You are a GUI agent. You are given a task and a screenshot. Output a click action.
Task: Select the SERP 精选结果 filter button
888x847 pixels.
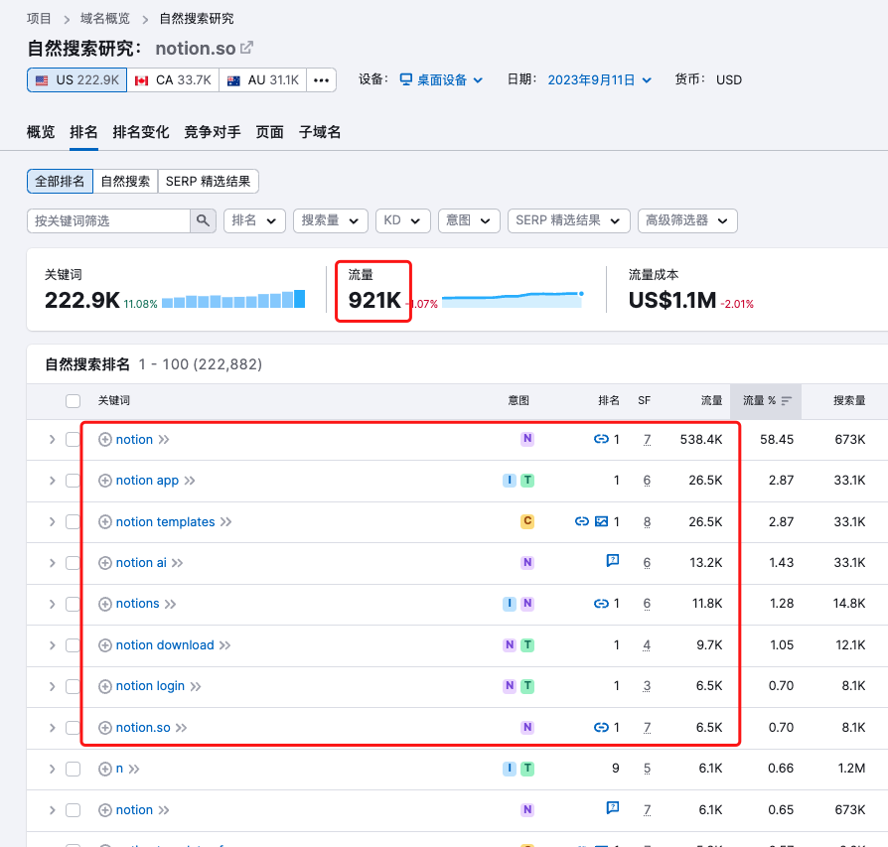tap(209, 181)
